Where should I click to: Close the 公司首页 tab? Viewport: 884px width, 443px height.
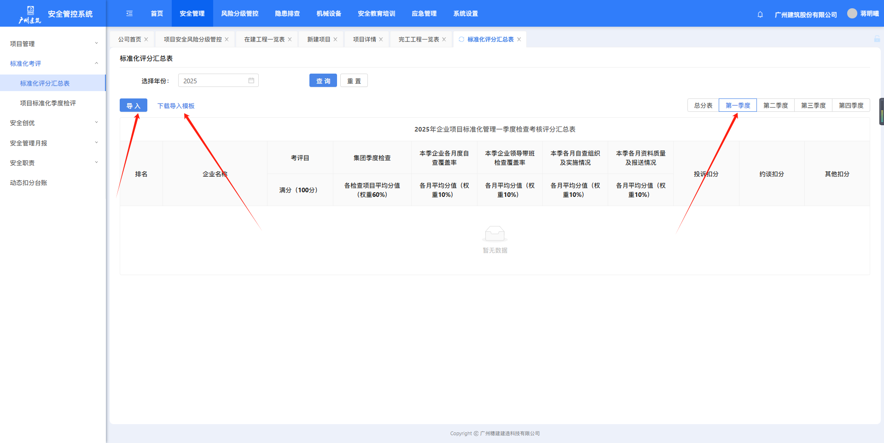coord(146,40)
